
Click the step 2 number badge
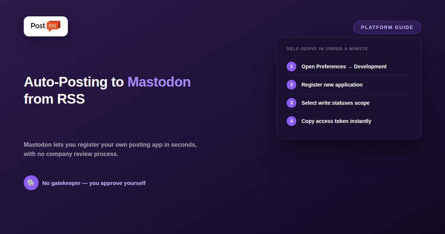291,85
